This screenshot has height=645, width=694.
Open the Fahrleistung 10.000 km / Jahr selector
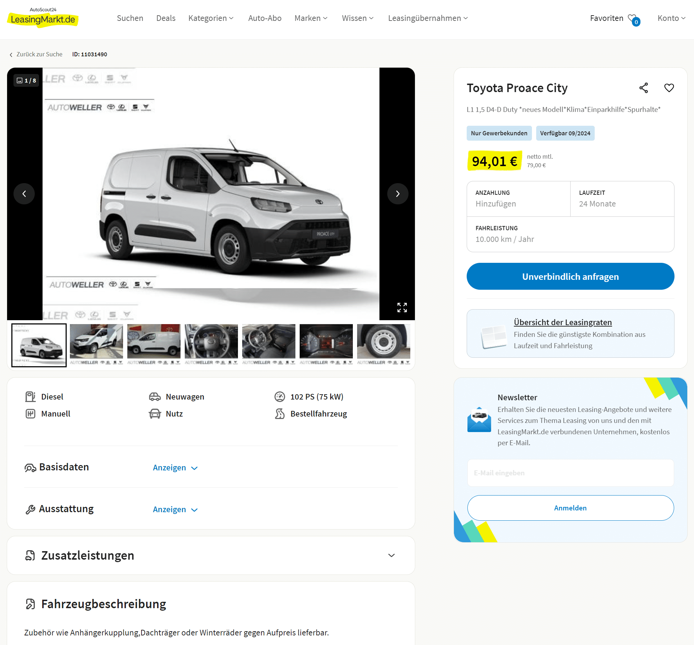[x=571, y=234]
